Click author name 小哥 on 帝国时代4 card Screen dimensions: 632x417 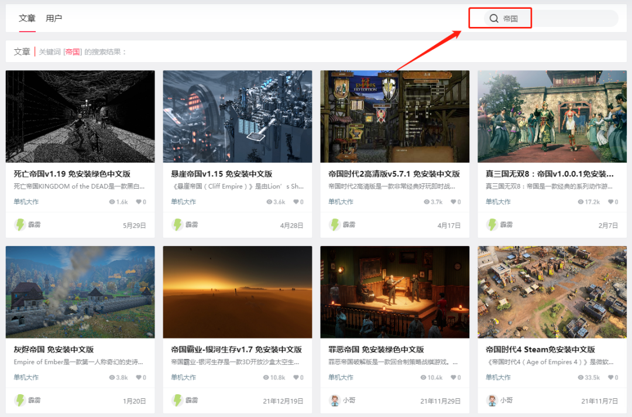507,400
